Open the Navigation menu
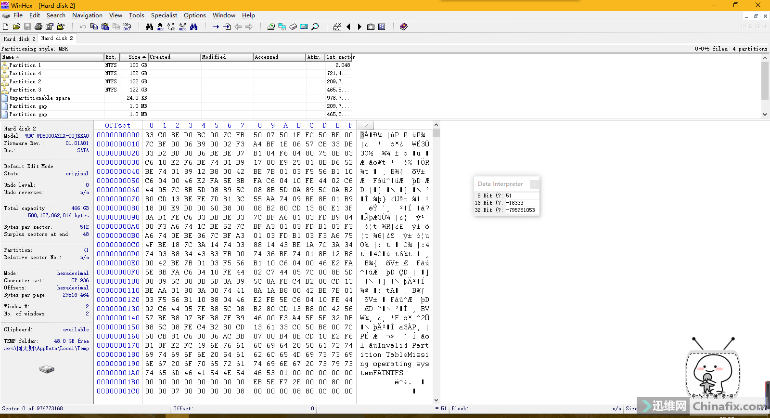Viewport: 770px width, 418px height. pyautogui.click(x=87, y=15)
